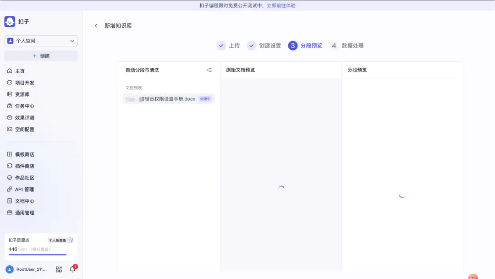Image resolution: width=495 pixels, height=279 pixels.
Task: Click the plus icon in 创建 button
Action: [x=35, y=56]
